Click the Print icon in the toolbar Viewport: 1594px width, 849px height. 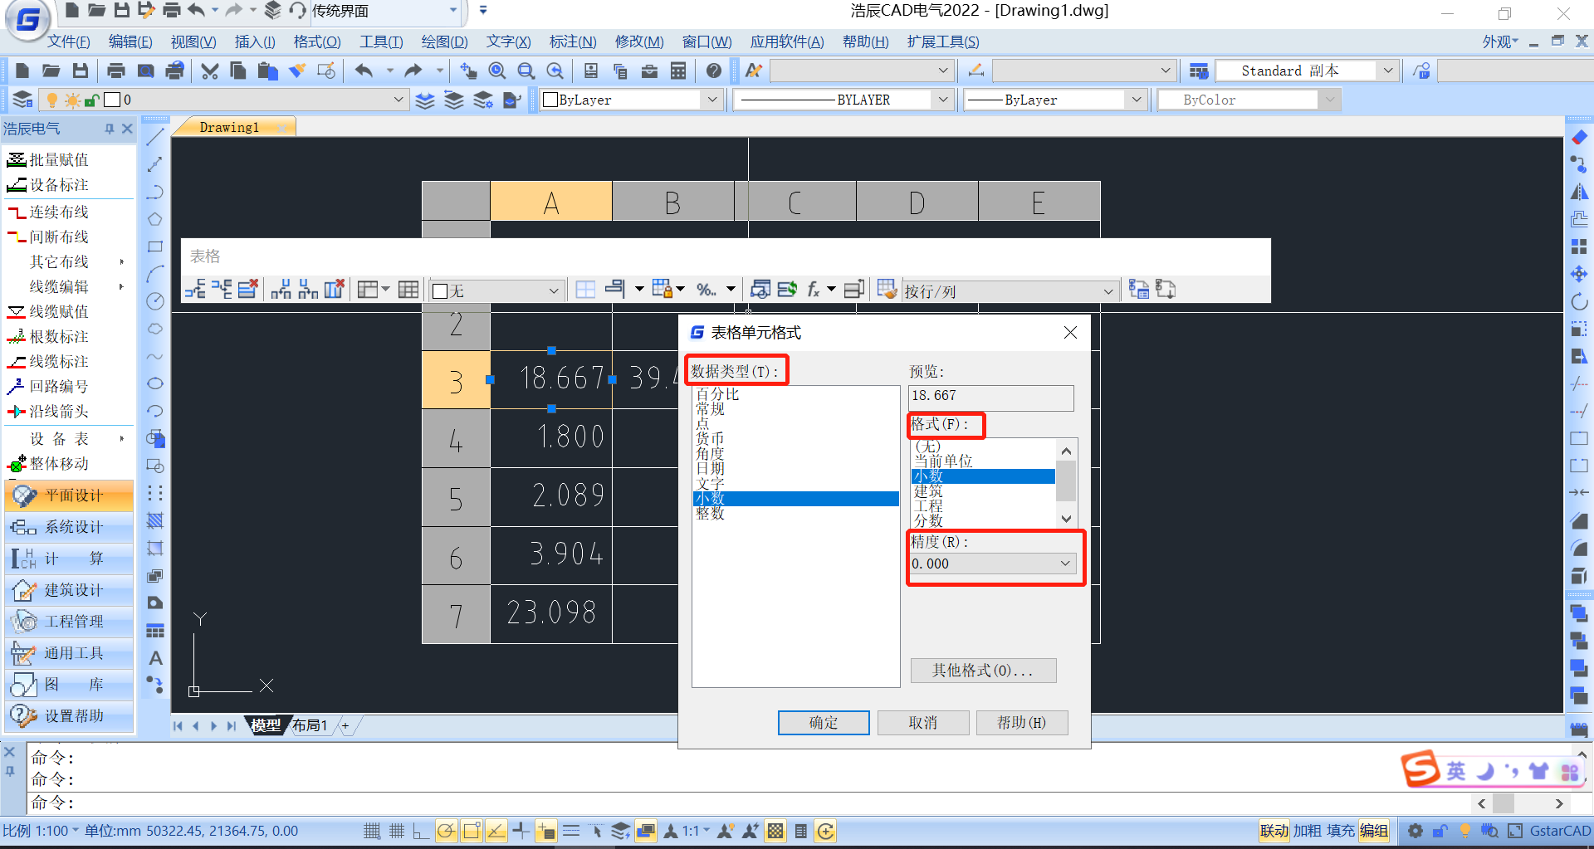click(116, 71)
